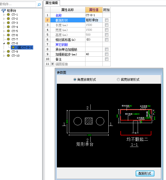166x180 pixels.
Task: Click the gear icon of CT-7
Action: tap(8, 39)
